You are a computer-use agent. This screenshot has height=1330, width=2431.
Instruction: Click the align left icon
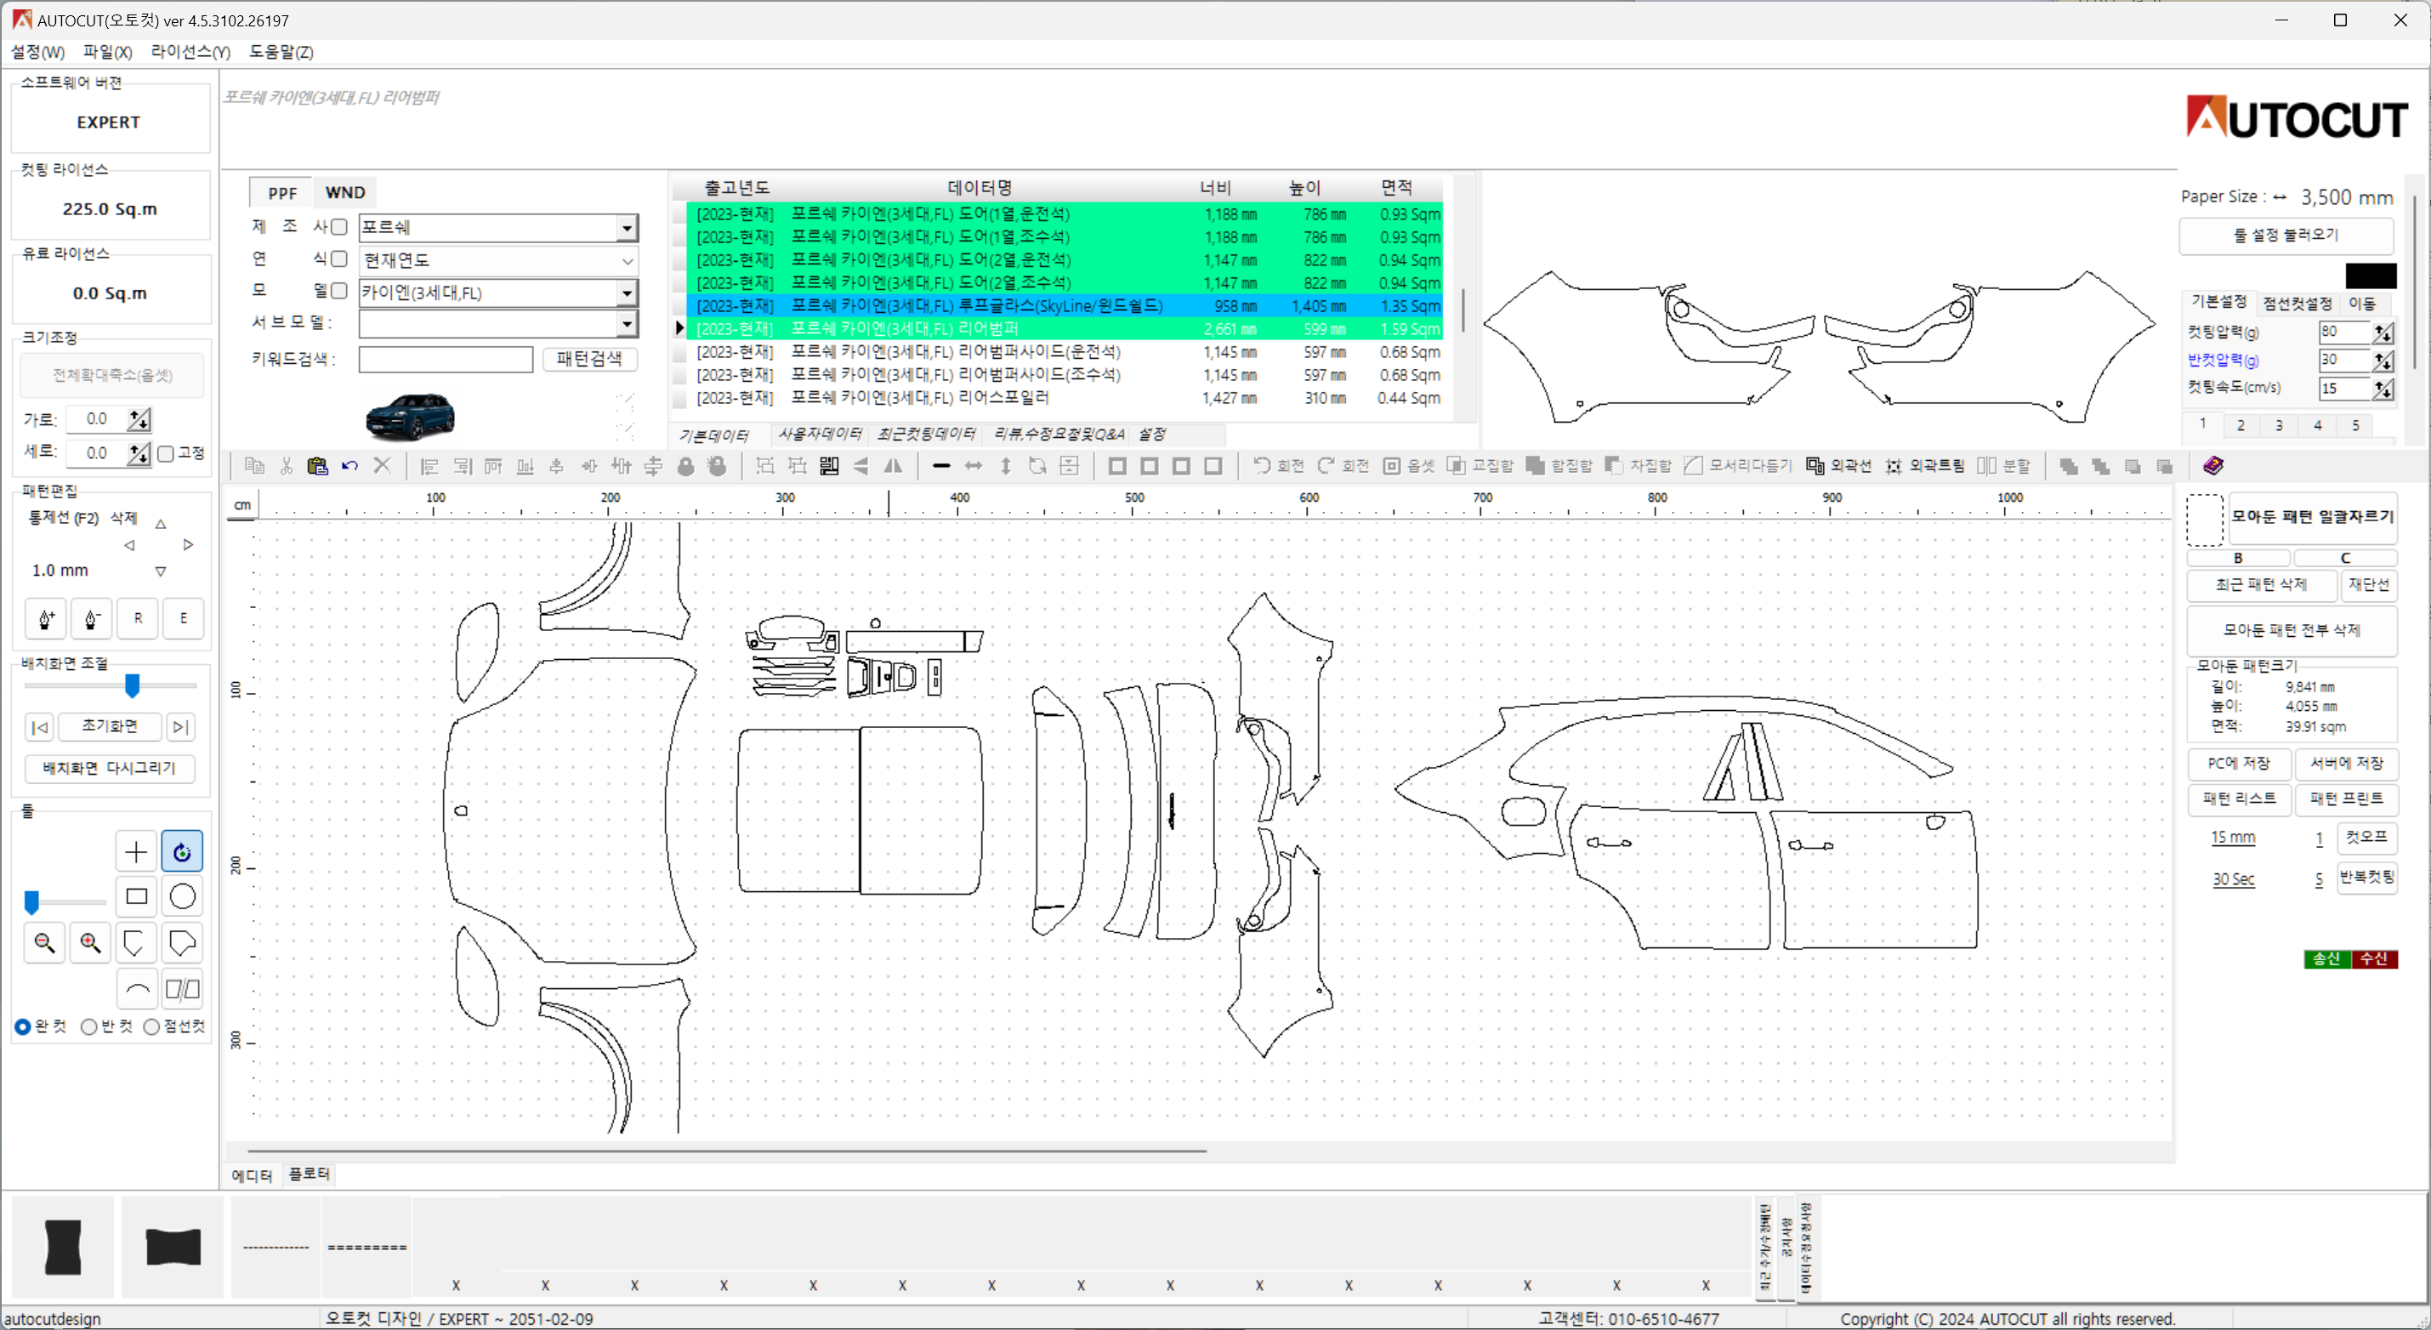(429, 465)
